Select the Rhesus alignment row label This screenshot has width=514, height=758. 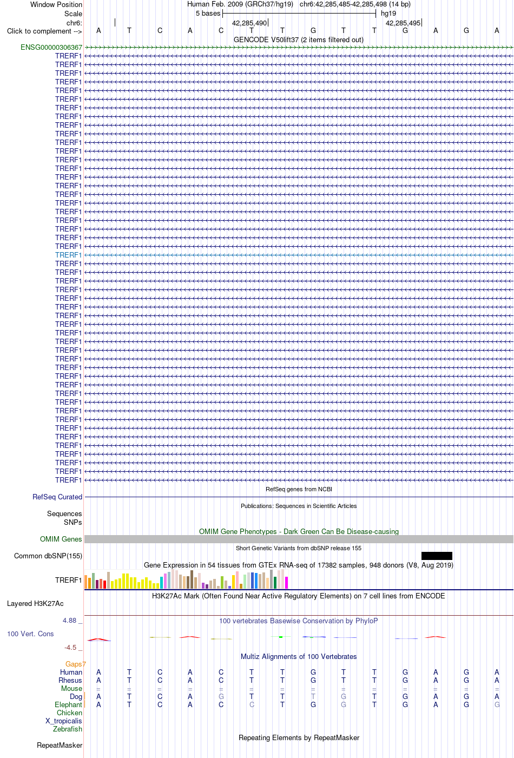pyautogui.click(x=70, y=680)
